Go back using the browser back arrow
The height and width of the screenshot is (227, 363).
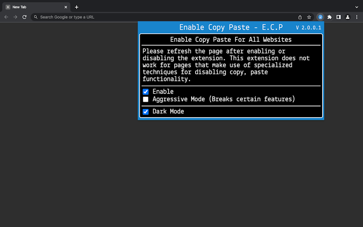pyautogui.click(x=6, y=17)
